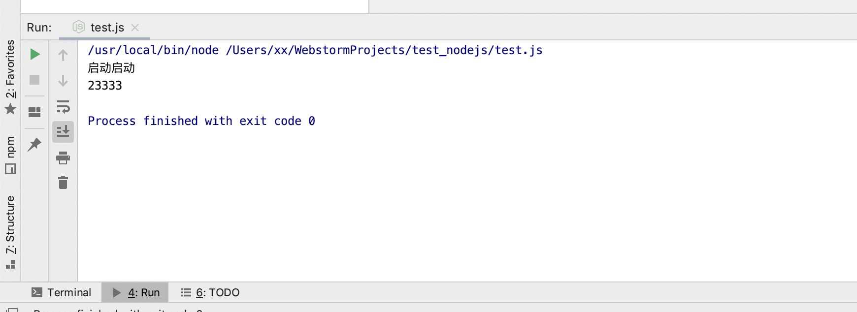The height and width of the screenshot is (312, 857).
Task: Rerun test.js with green play icon
Action: coord(34,54)
